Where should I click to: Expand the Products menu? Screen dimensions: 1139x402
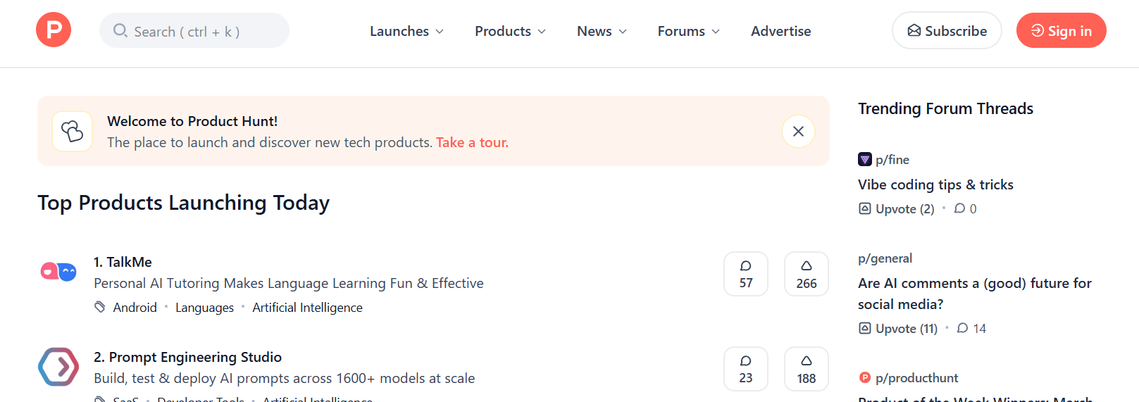(510, 31)
